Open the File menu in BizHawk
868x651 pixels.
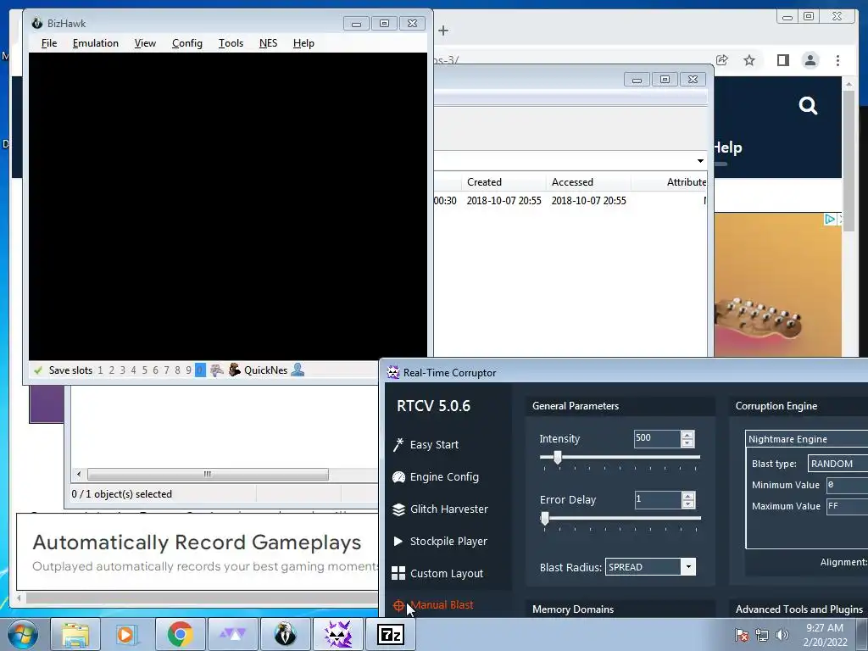[x=48, y=43]
